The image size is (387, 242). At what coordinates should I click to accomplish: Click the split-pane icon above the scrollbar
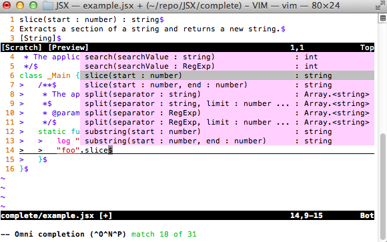click(x=382, y=18)
